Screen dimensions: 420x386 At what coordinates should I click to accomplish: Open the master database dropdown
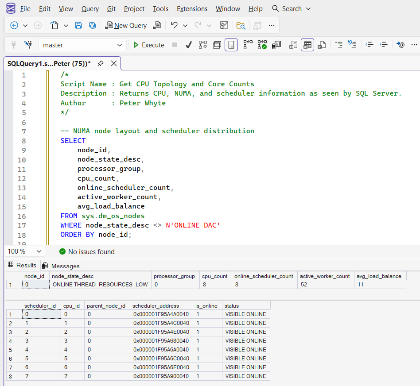coord(119,45)
